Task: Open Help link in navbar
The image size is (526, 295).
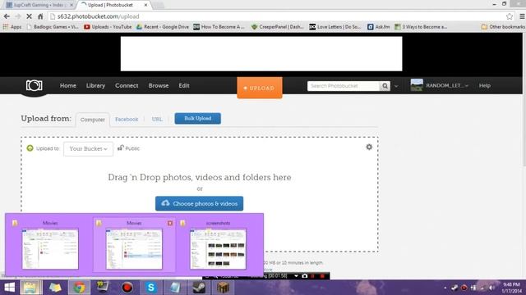Action: (484, 85)
